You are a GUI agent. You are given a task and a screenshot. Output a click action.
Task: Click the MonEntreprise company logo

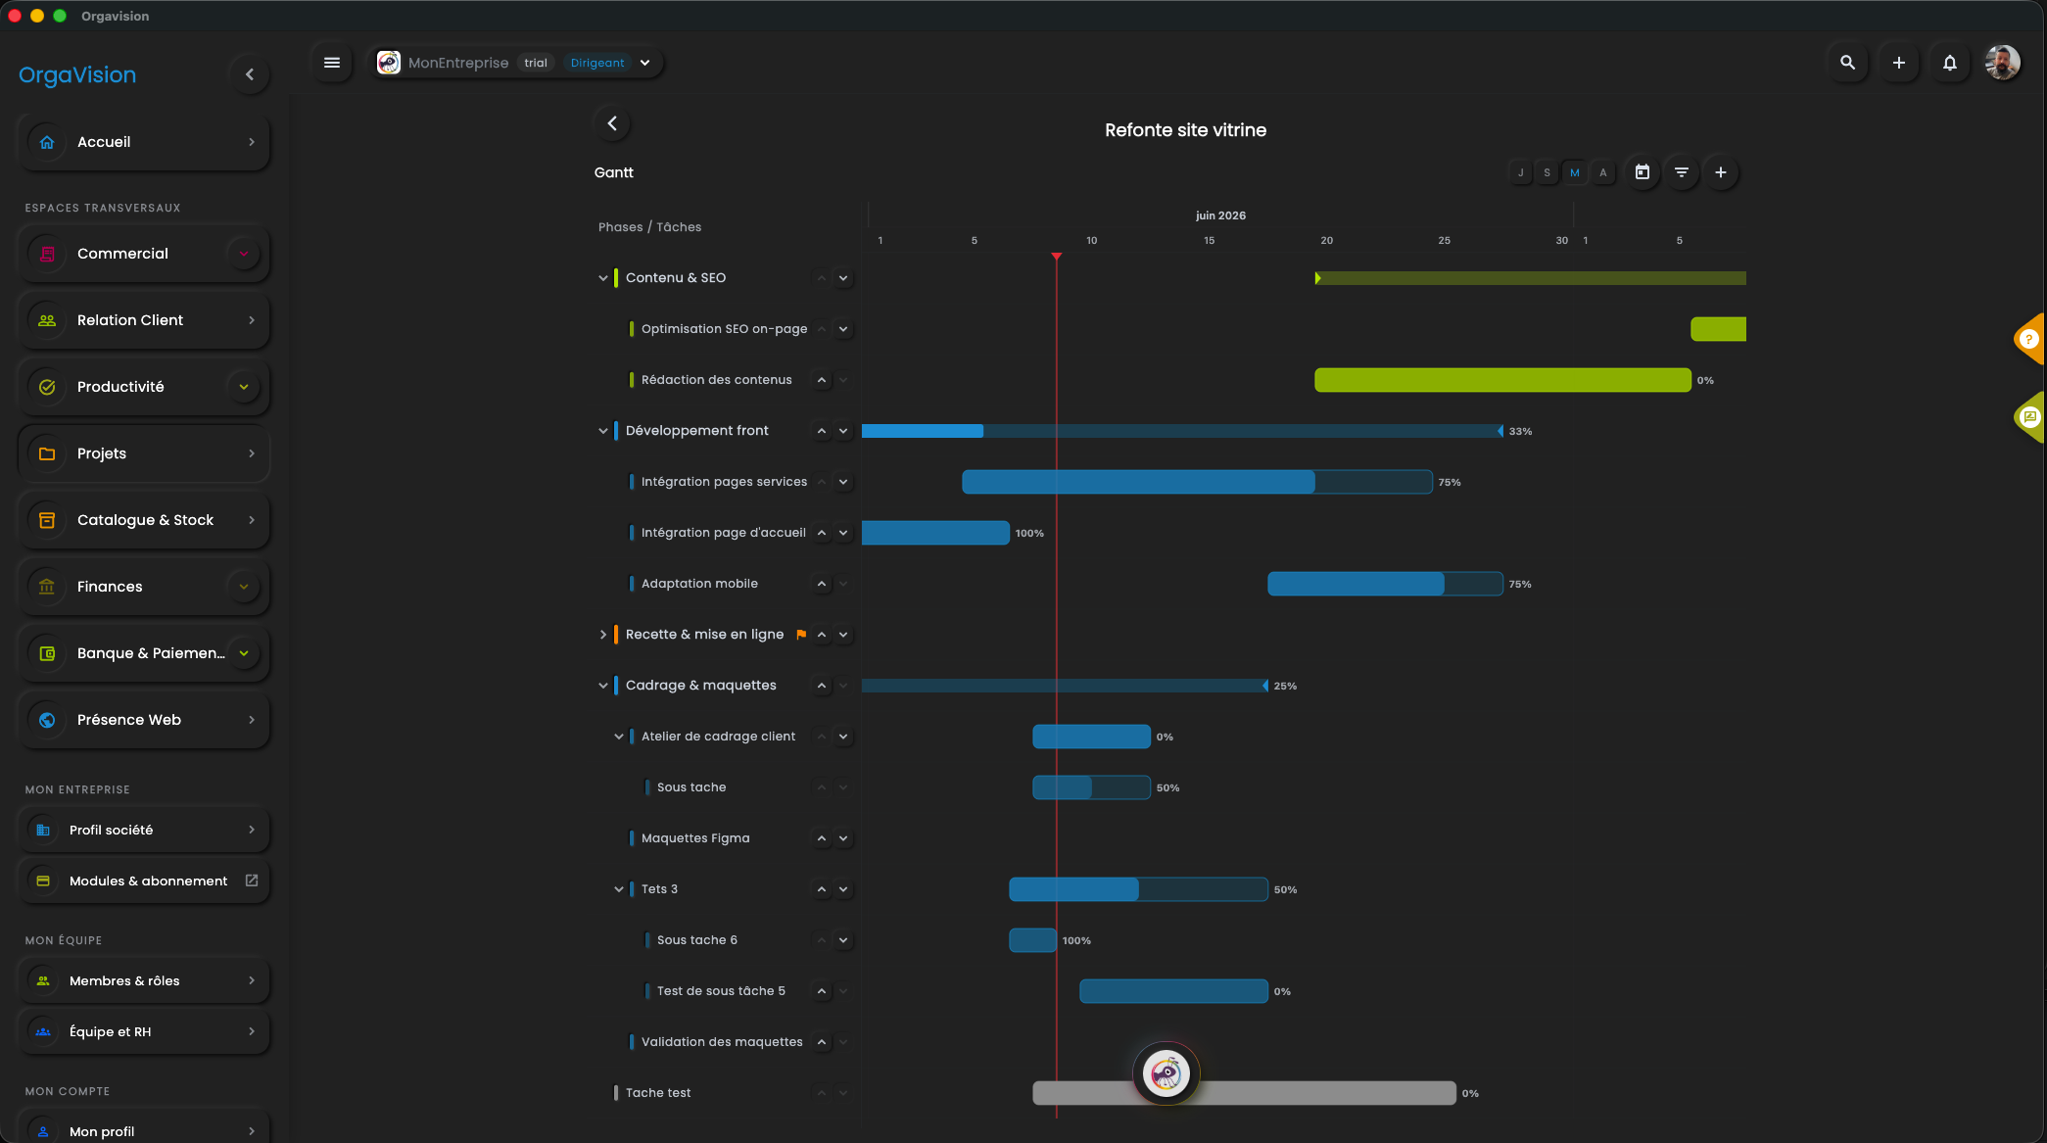click(x=389, y=63)
